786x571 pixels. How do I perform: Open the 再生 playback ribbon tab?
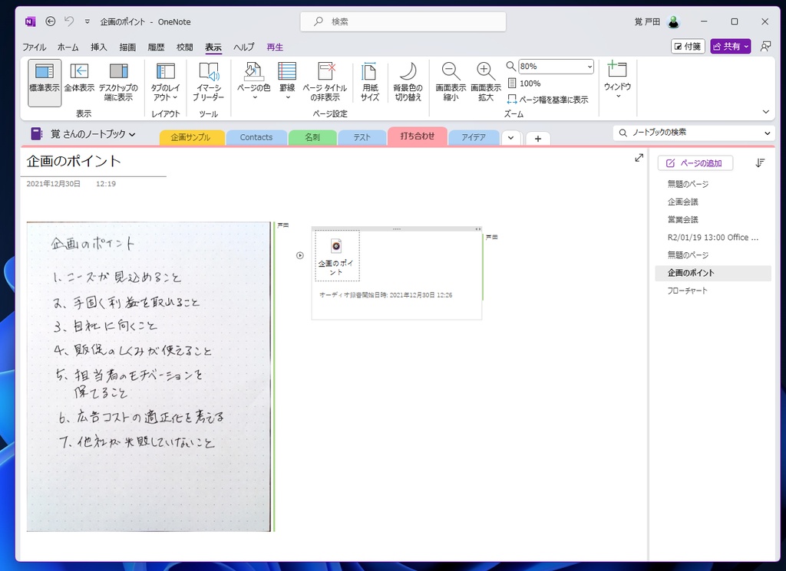(x=275, y=47)
